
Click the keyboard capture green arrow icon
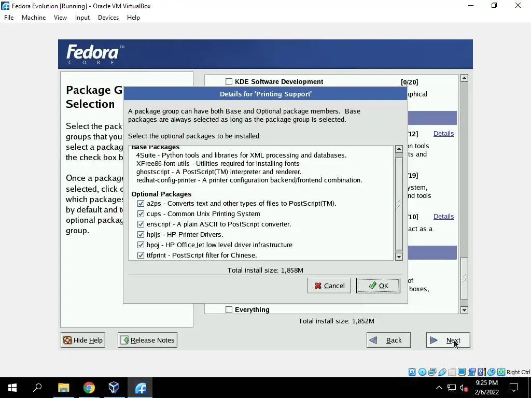pyautogui.click(x=501, y=372)
